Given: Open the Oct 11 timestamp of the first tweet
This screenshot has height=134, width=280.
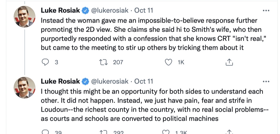Looking at the screenshot, I should 144,10.
